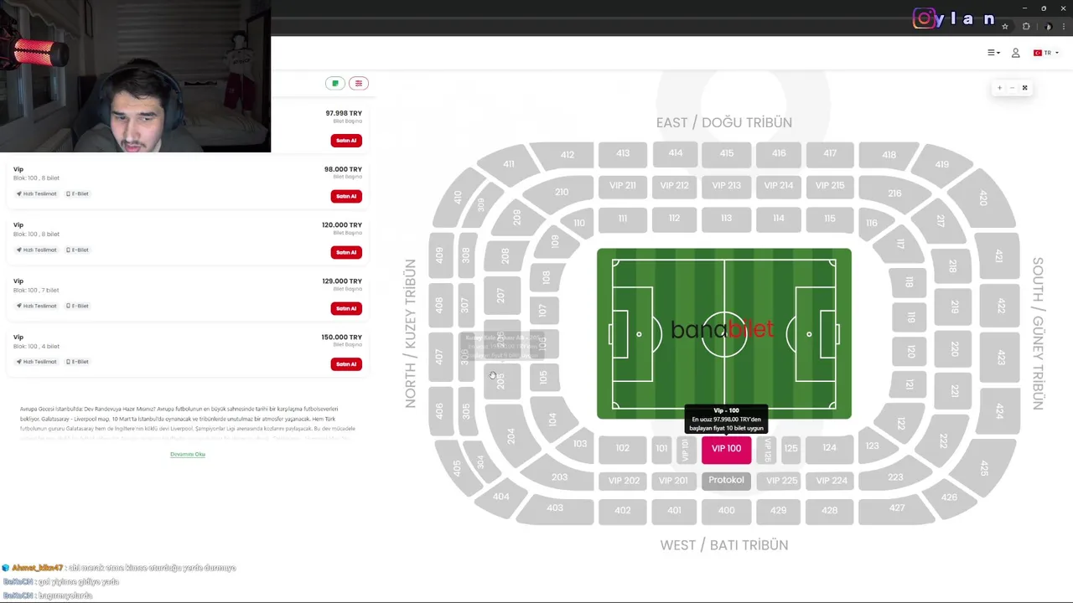Open the hamburger menu dropdown
Viewport: 1073px width, 603px height.
[993, 53]
